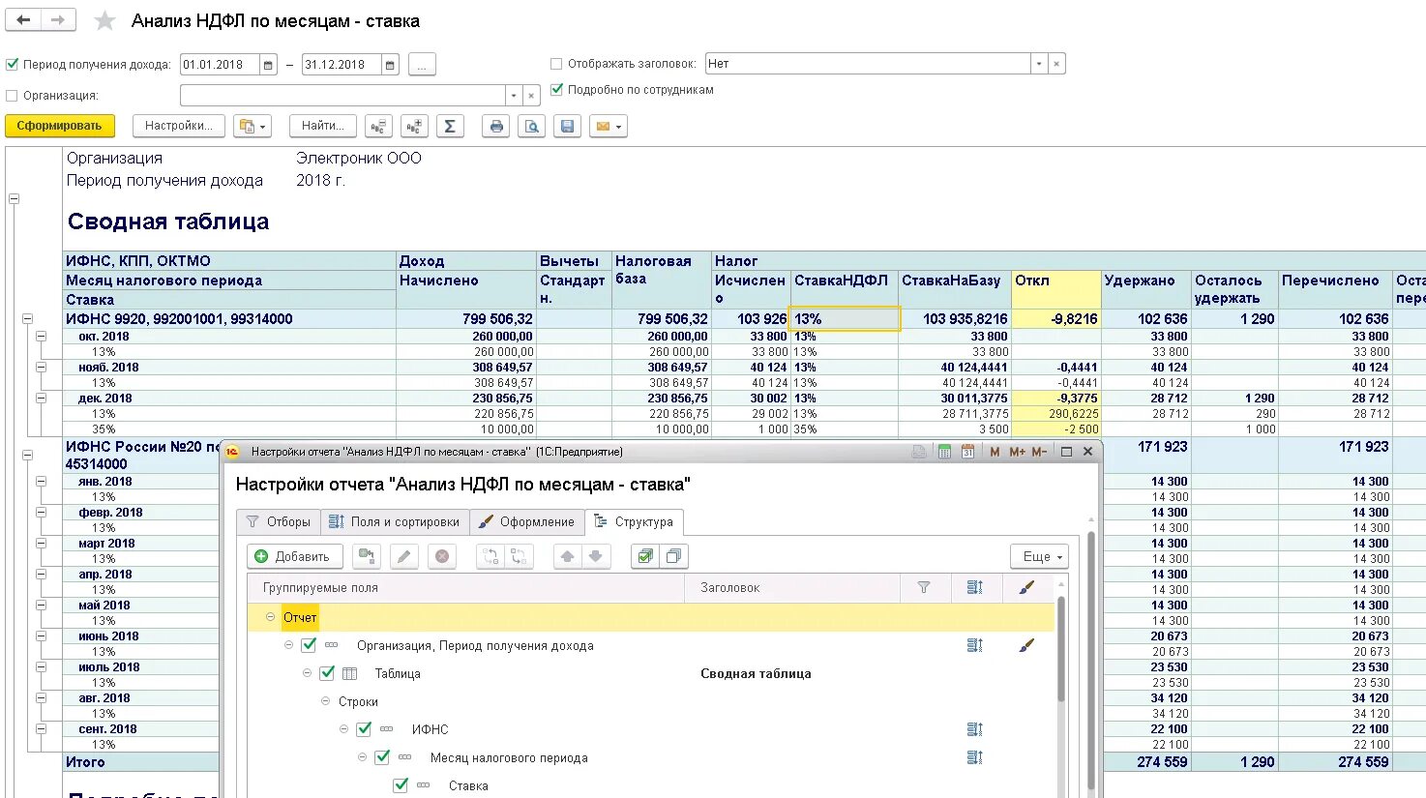Check all items icon in settings toolbar
1426x798 pixels.
tap(644, 556)
